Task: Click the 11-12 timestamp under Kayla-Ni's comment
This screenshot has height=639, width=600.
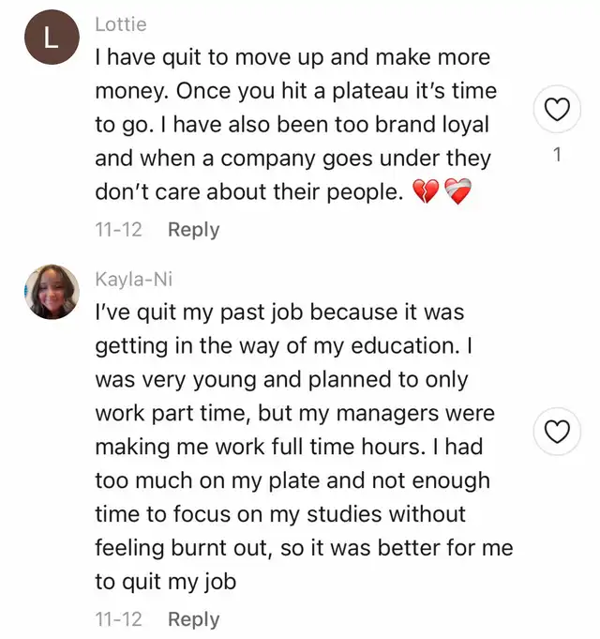Action: coord(117,619)
